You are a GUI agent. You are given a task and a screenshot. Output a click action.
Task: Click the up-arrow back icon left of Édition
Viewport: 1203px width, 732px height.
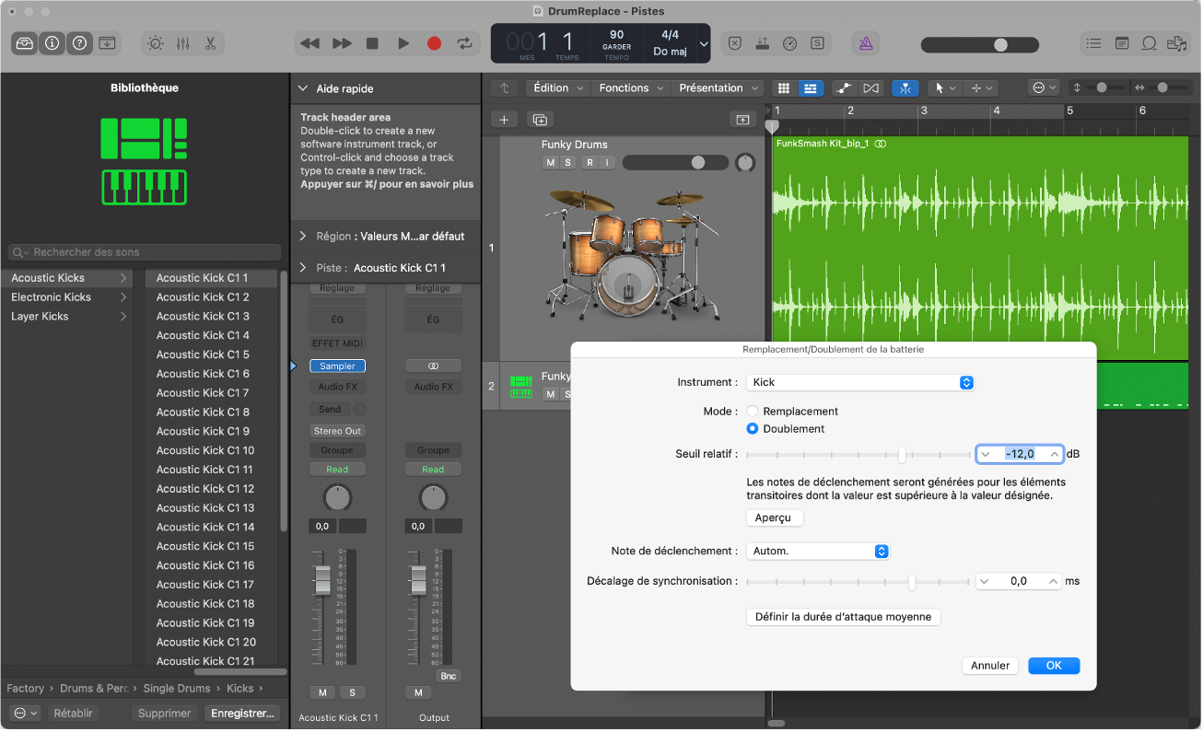[x=504, y=88]
